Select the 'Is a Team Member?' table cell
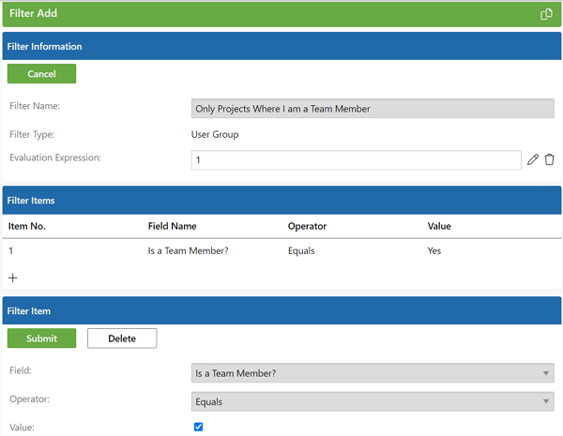Viewport: 563px width, 436px height. click(189, 251)
